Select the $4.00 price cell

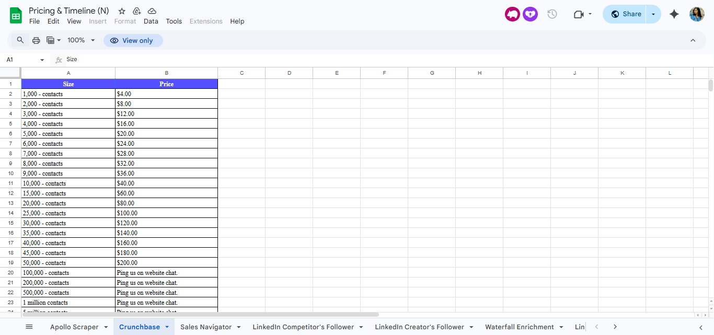[166, 94]
